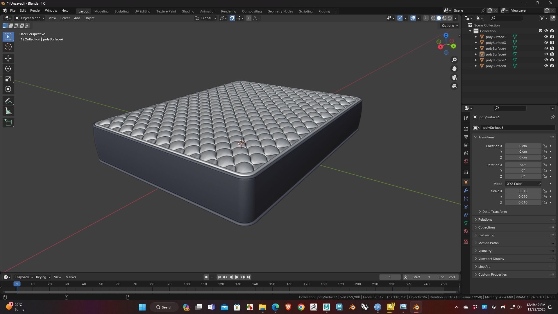Image resolution: width=558 pixels, height=314 pixels.
Task: Open the Texture properties checker tab
Action: [466, 242]
